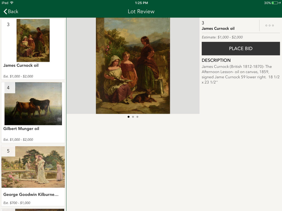The image size is (282, 211).
Task: Open lot 5 garden pond painting thumbnail
Action: tap(33, 167)
